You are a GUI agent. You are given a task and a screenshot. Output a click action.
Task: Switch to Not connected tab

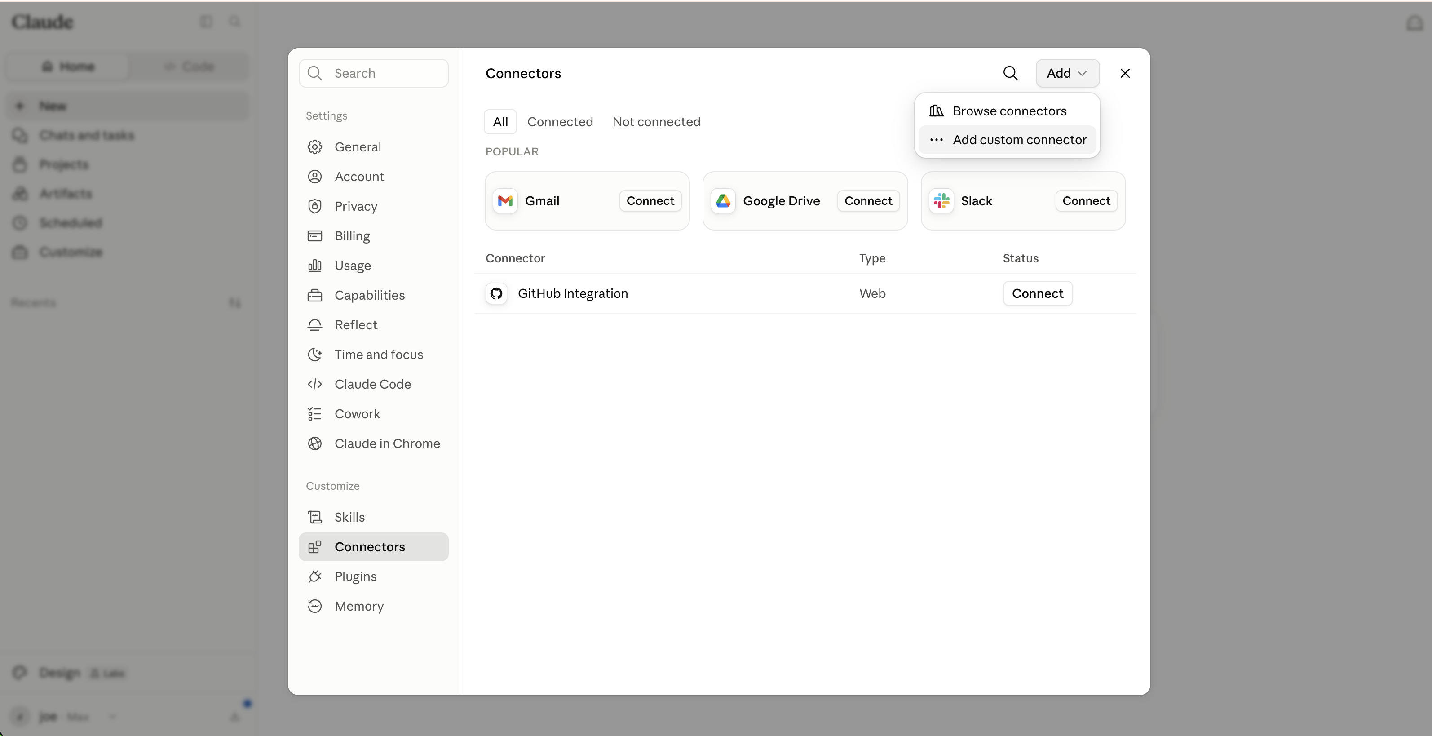point(656,122)
